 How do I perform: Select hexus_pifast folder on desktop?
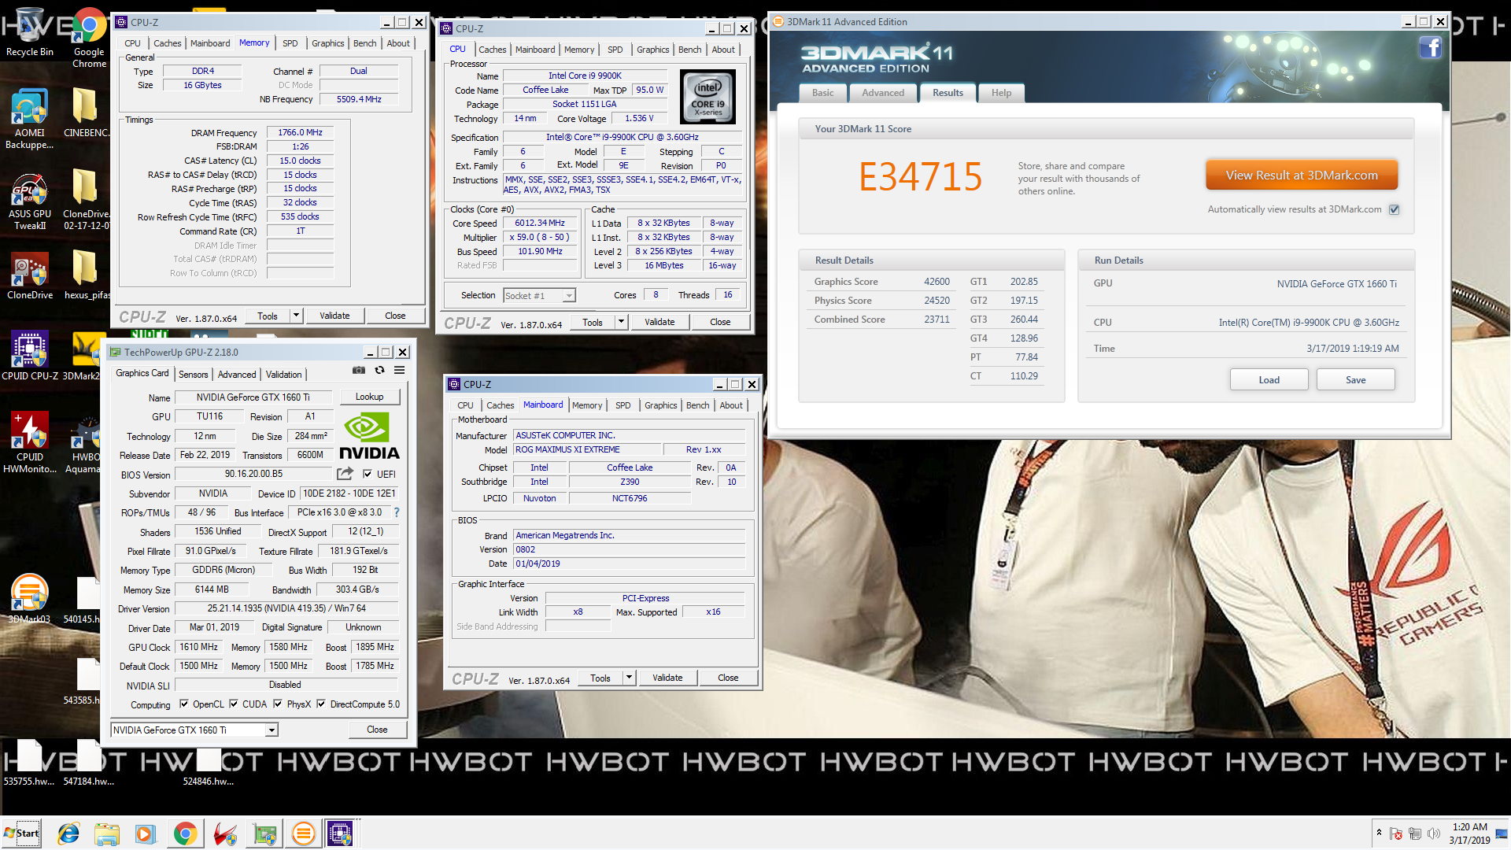click(x=86, y=275)
